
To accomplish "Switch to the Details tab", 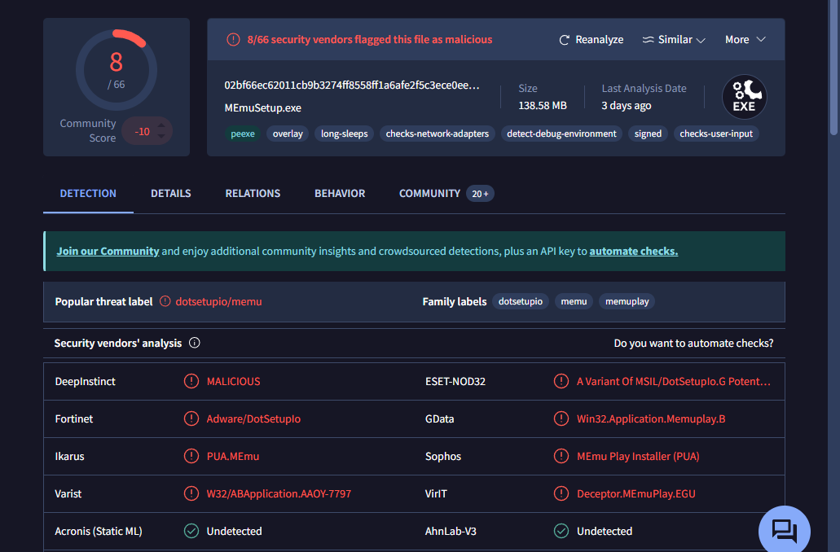I will coord(171,194).
